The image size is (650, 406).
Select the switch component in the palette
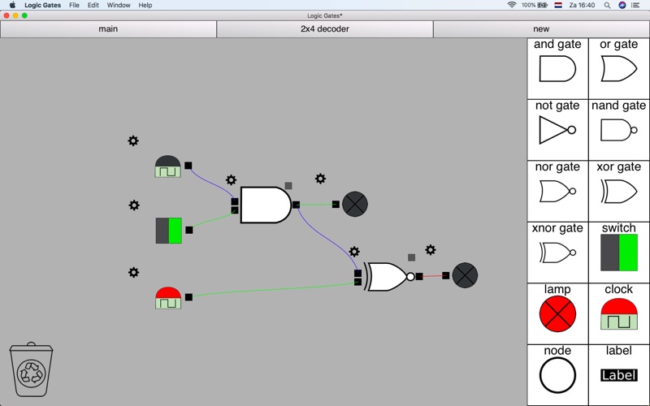click(619, 253)
